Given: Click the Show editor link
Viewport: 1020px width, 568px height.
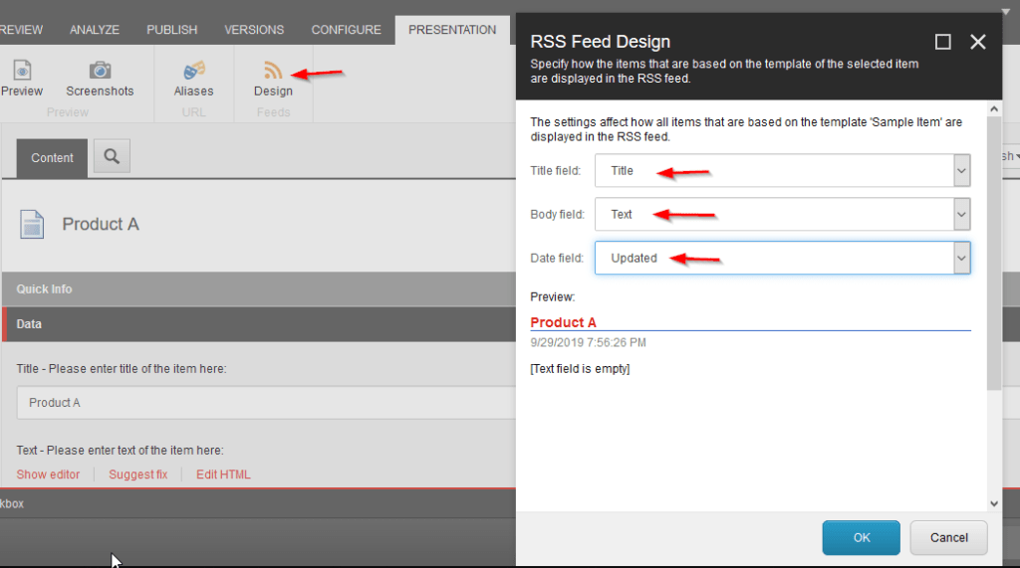Looking at the screenshot, I should pyautogui.click(x=48, y=474).
